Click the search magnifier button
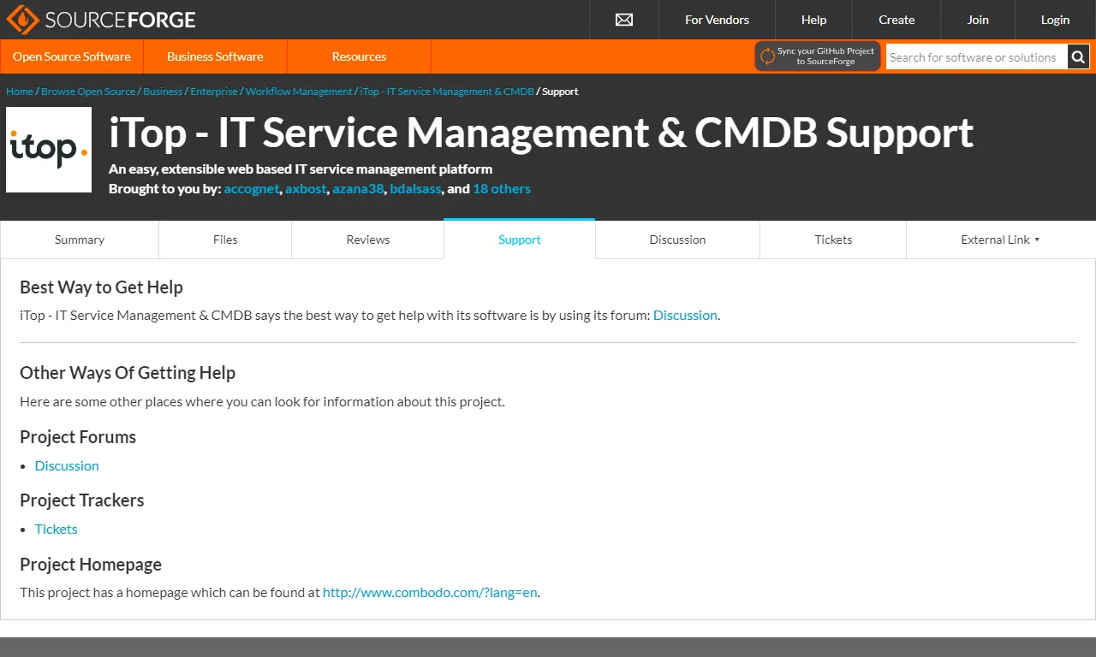The image size is (1096, 657). coord(1079,57)
